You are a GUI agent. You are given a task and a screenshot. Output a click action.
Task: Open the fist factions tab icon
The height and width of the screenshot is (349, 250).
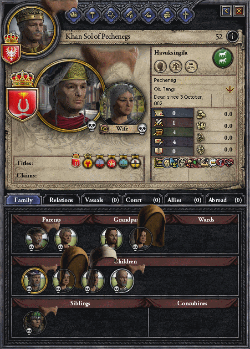[167, 15]
